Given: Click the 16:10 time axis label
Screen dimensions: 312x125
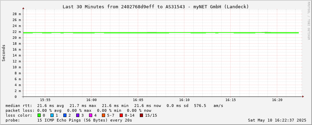Looking at the screenshot, I should (184, 100).
